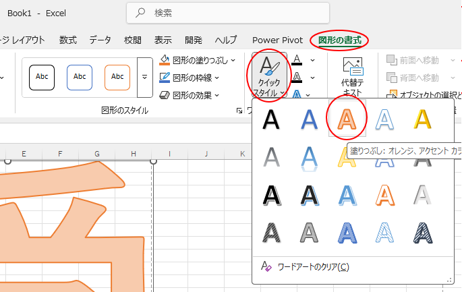The width and height of the screenshot is (462, 292).
Task: Click the text effects blue A icon
Action: coord(297,94)
